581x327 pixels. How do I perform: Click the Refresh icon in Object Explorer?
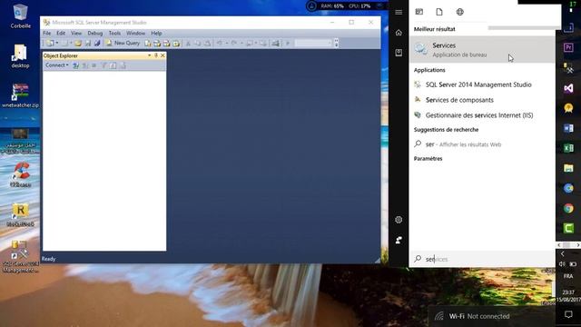113,65
